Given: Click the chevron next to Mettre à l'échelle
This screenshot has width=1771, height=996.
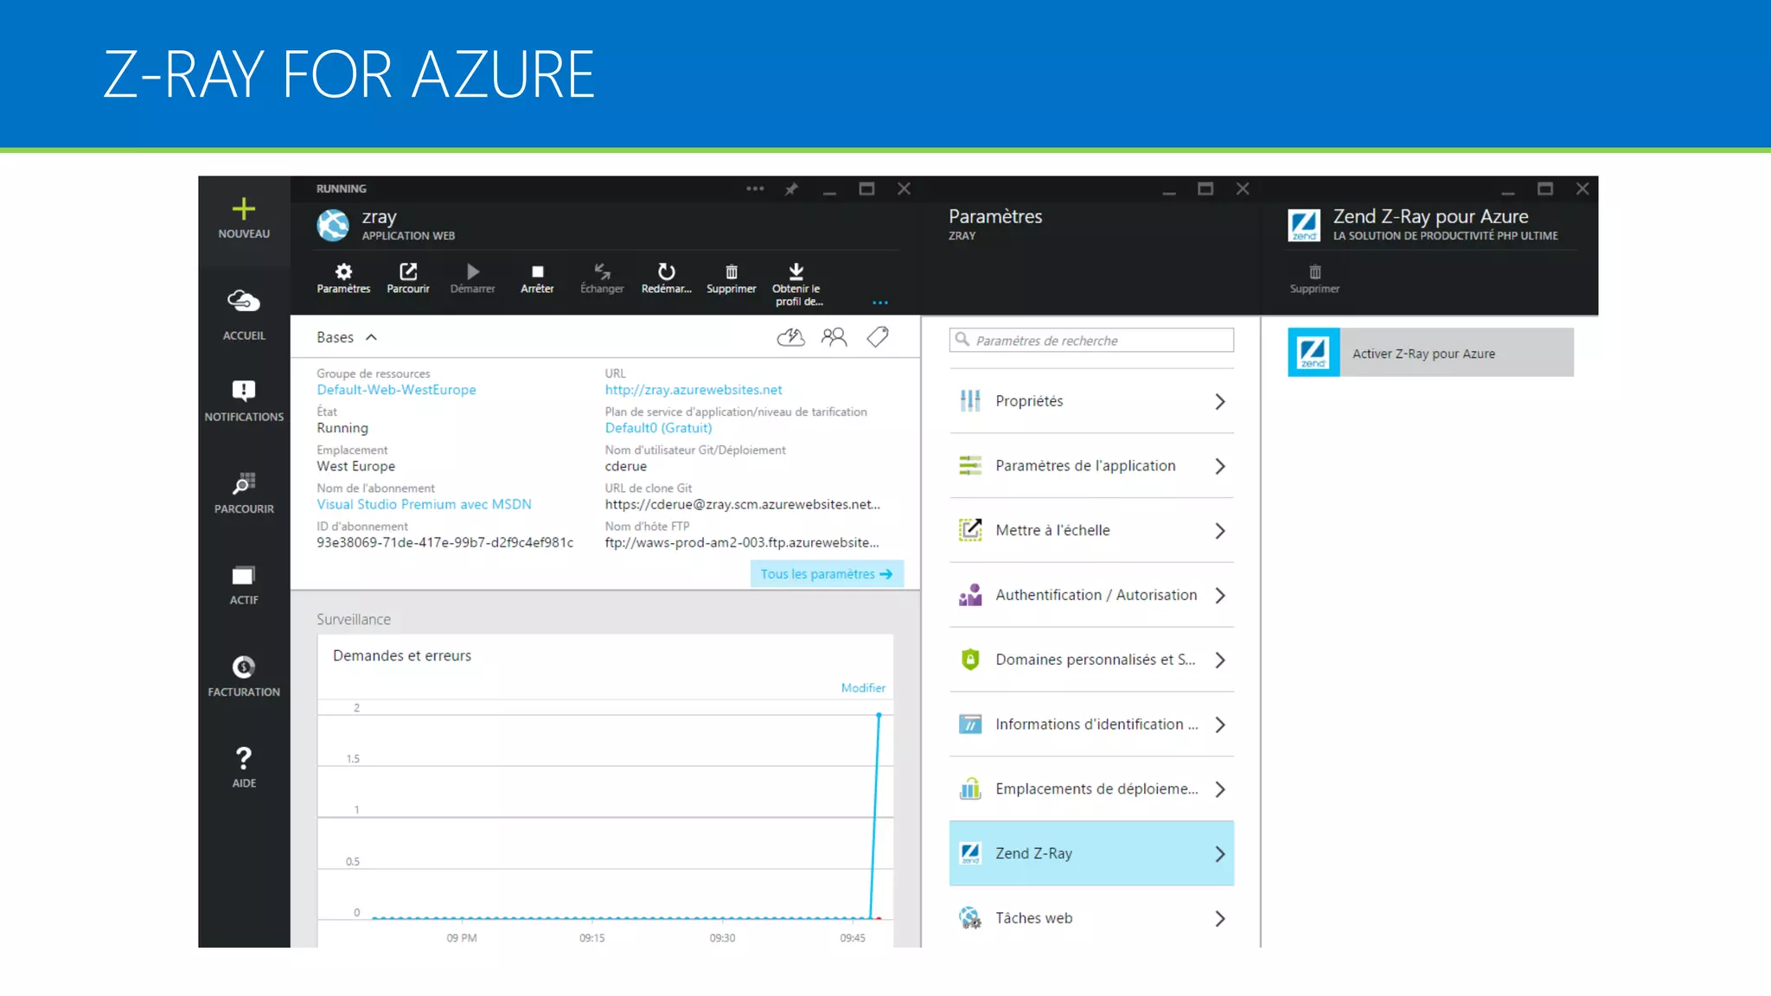Looking at the screenshot, I should coord(1220,531).
